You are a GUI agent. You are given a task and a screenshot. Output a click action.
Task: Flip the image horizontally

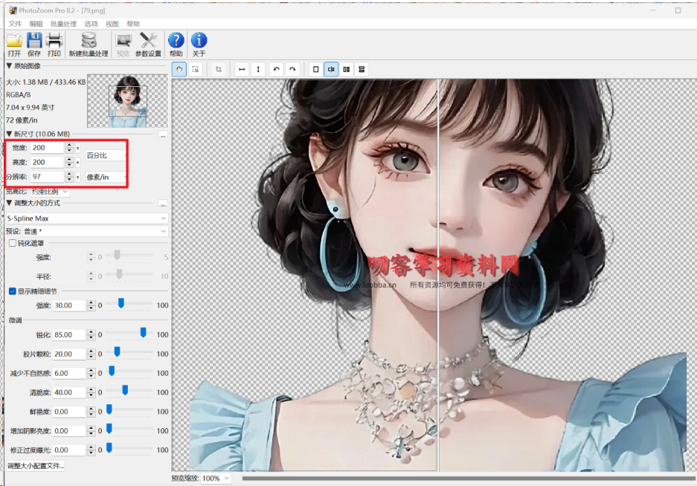[242, 69]
